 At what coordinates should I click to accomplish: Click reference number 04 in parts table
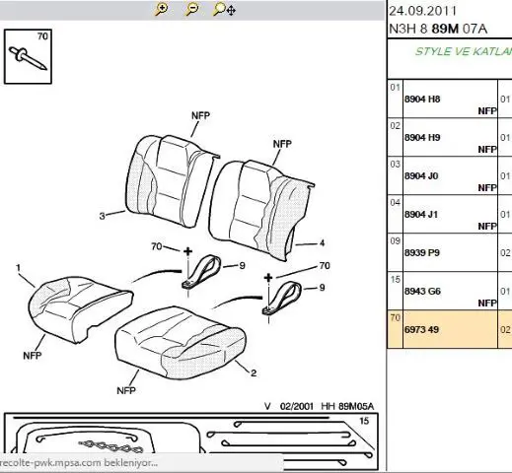click(x=395, y=203)
